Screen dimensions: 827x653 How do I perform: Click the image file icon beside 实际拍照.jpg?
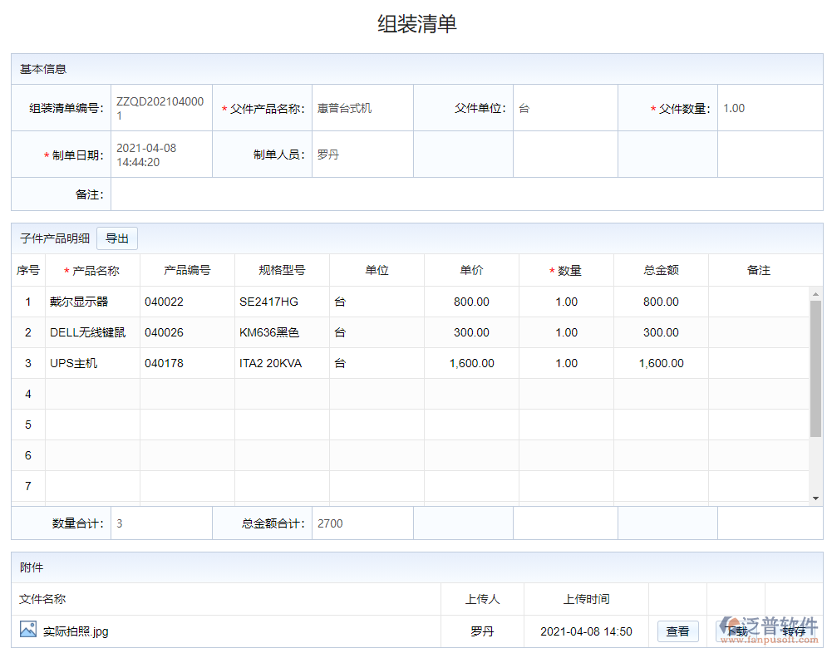[28, 630]
